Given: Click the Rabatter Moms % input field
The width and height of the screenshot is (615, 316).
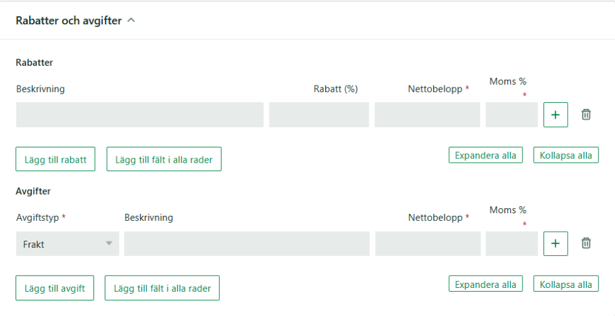Looking at the screenshot, I should pyautogui.click(x=512, y=115).
